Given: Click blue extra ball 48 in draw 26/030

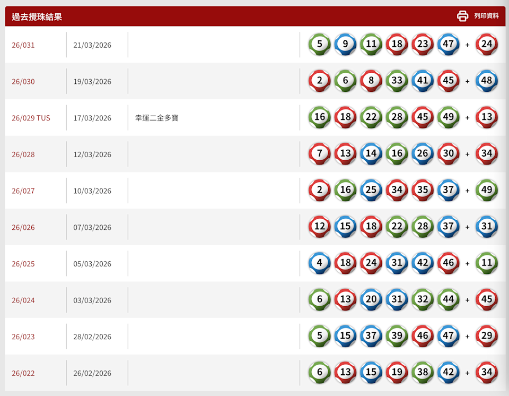Looking at the screenshot, I should (487, 81).
